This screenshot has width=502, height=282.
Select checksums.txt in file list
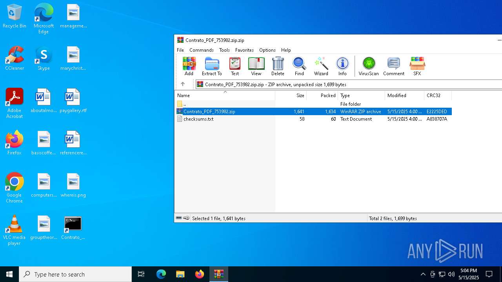coord(313,119)
